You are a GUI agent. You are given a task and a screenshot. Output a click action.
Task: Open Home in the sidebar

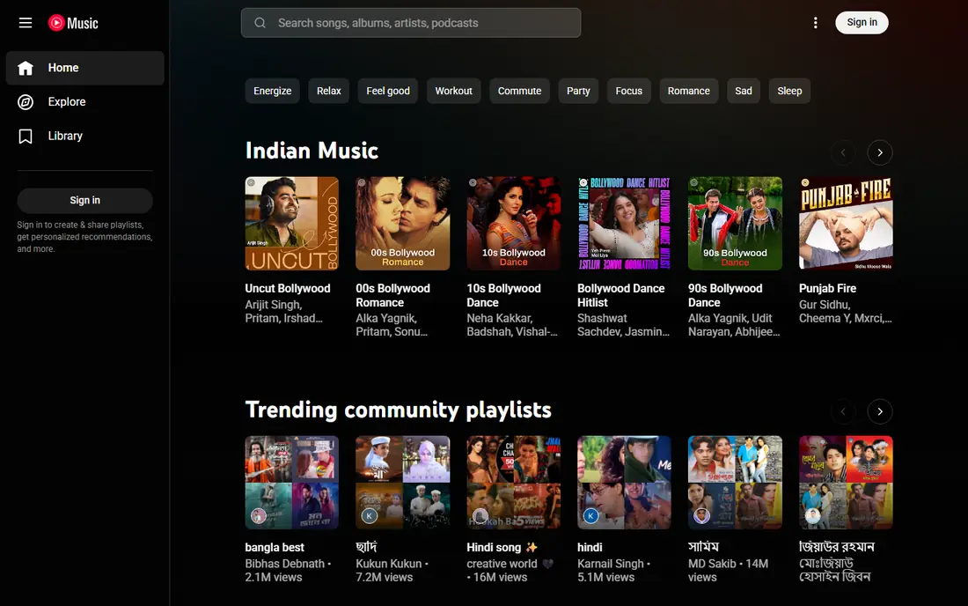pos(84,68)
